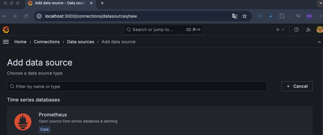Collapse the top bar with chevron
The image size is (323, 135).
click(319, 42)
